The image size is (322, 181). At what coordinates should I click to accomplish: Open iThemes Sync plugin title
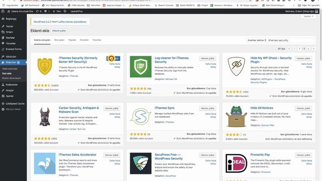[x=165, y=108]
